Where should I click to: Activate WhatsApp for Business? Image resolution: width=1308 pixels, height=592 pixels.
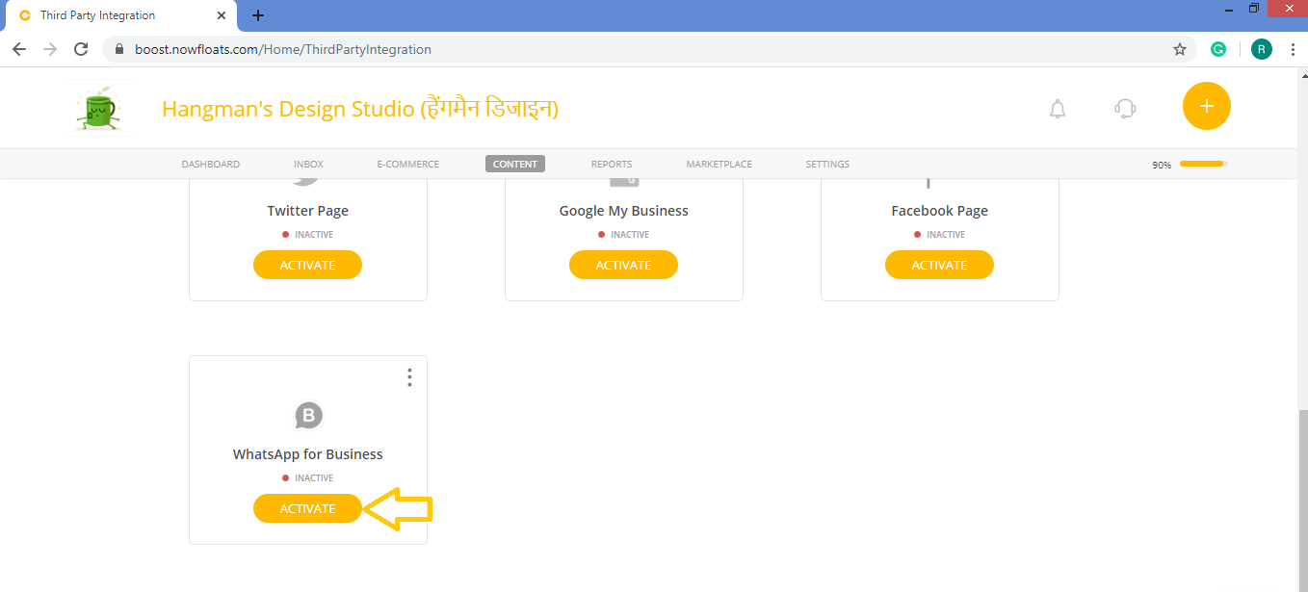click(307, 507)
